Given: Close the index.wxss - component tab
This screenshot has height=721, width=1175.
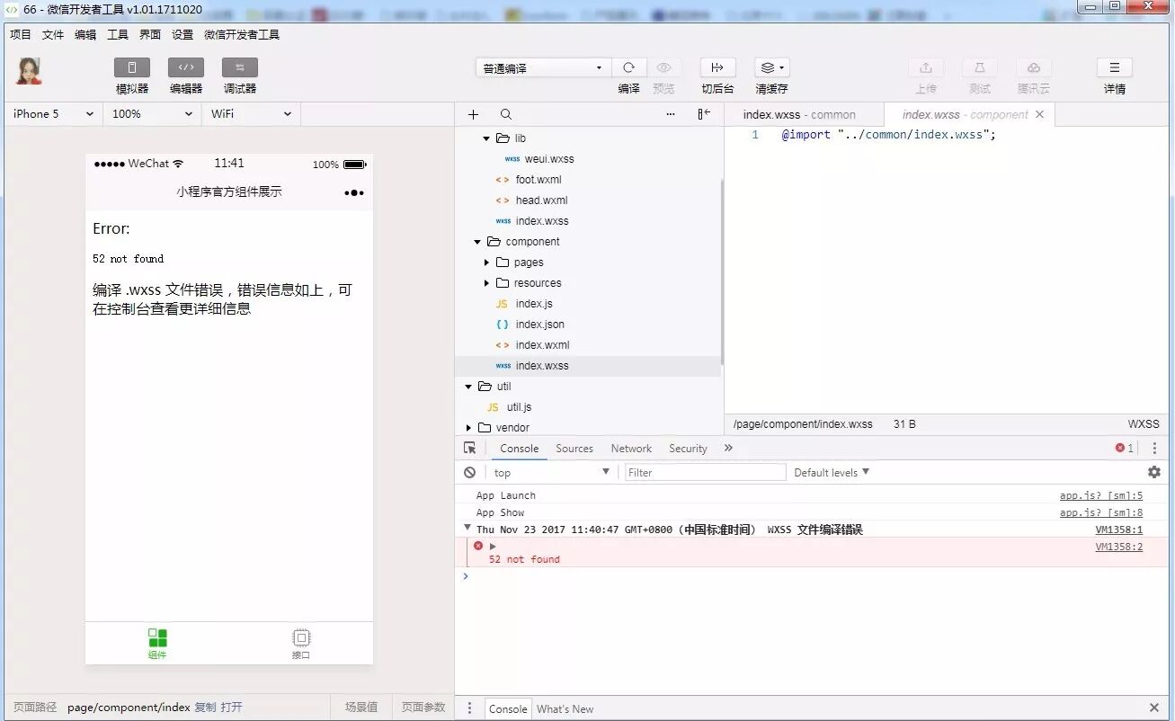Looking at the screenshot, I should click(1040, 114).
